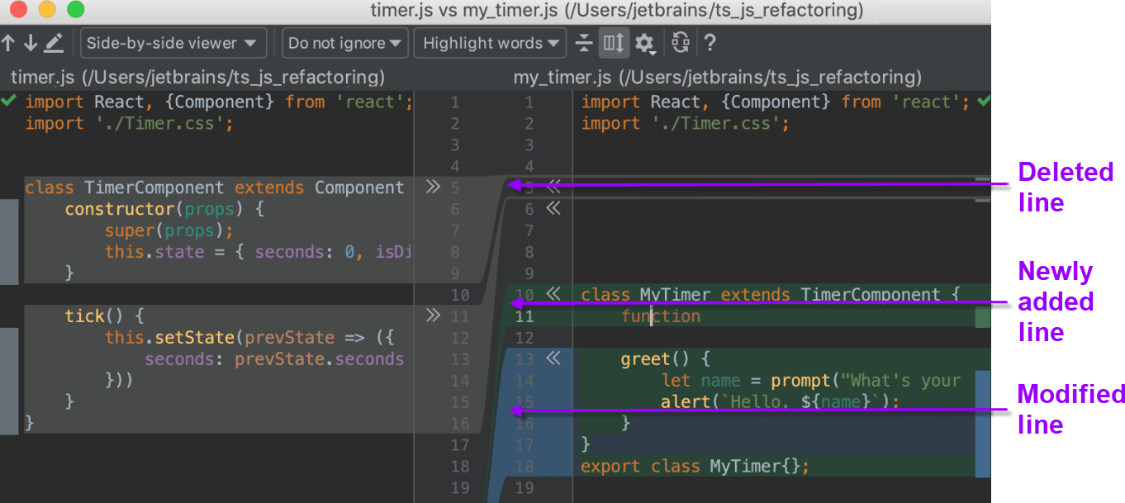Click the 'alert(`Hello, ${name}`);' line
Viewport: 1125px width, 503px height.
pos(780,401)
